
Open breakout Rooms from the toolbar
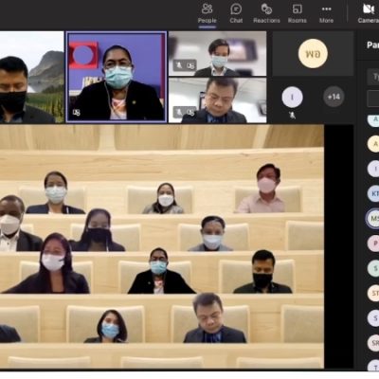[298, 13]
